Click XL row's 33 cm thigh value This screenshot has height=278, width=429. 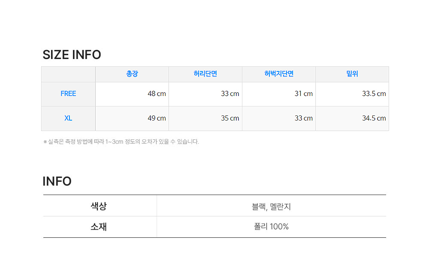coord(303,118)
